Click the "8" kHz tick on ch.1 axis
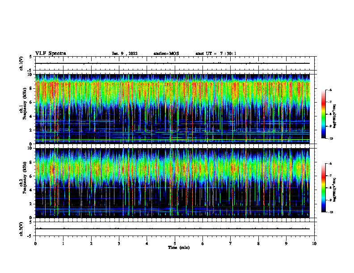The image size is (354, 273). coord(31,88)
